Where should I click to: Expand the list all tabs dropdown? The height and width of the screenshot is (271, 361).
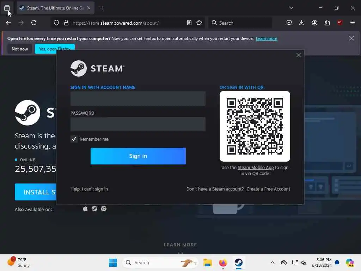click(291, 8)
